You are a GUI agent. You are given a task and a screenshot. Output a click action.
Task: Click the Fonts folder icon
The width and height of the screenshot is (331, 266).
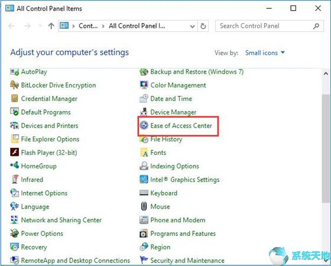[x=144, y=153]
